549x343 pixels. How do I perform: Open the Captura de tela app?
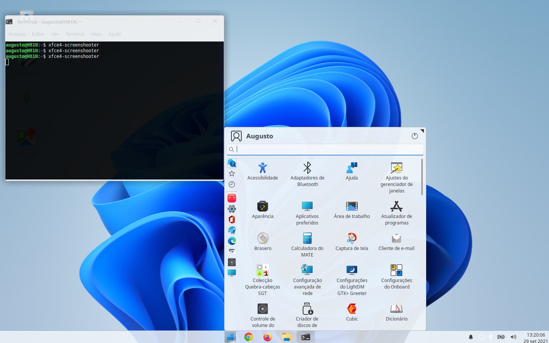pos(352,242)
